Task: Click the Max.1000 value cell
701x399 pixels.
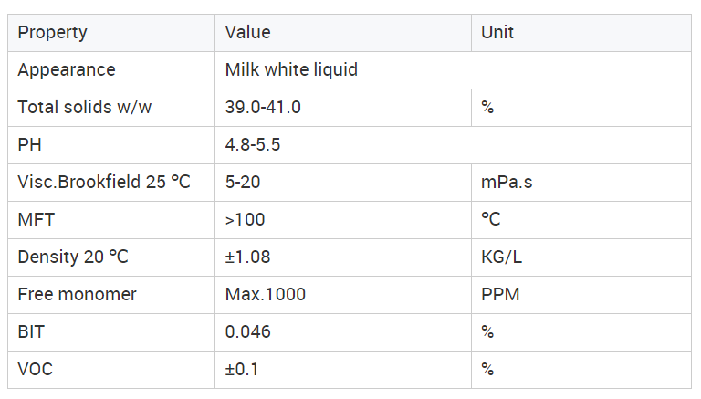Action: (x=343, y=295)
